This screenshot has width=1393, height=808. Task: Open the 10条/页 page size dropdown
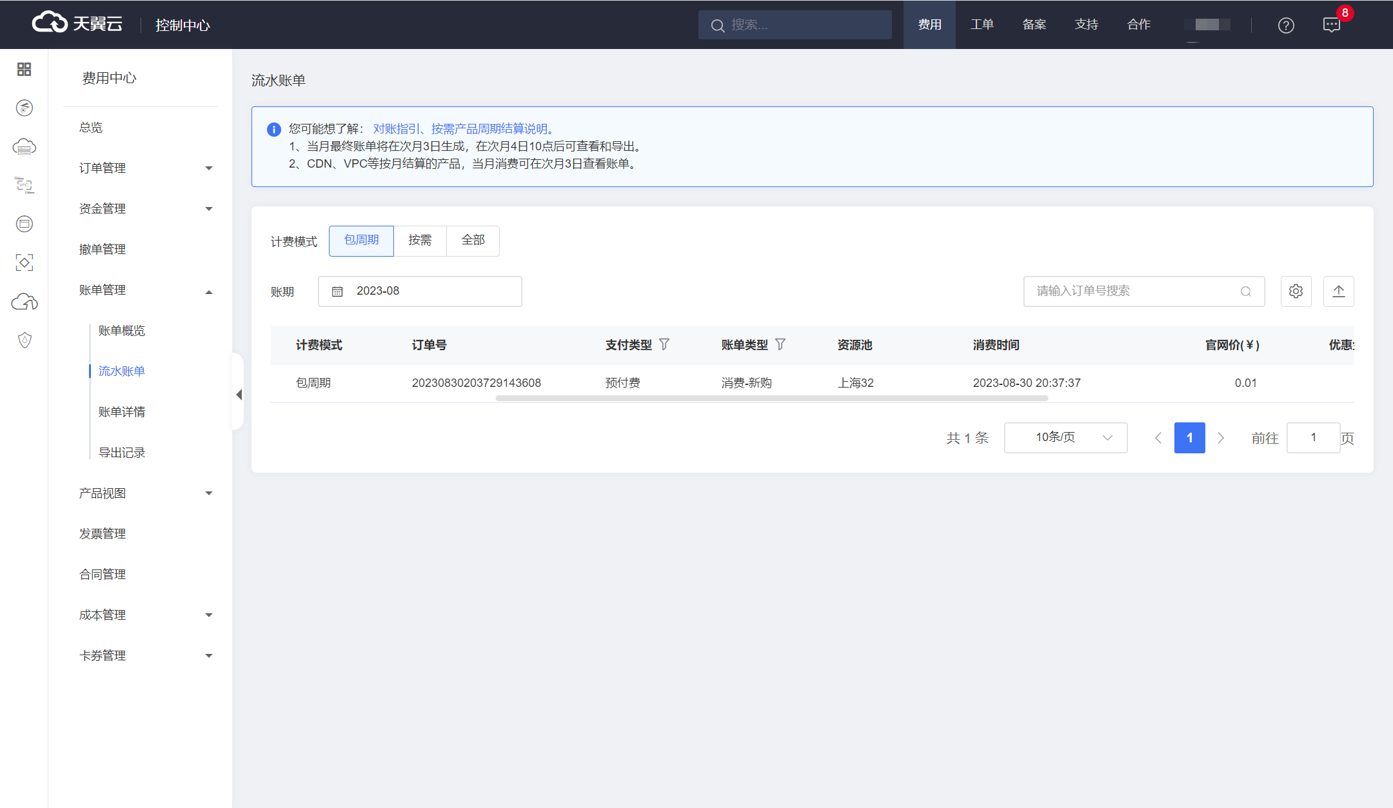(x=1065, y=438)
